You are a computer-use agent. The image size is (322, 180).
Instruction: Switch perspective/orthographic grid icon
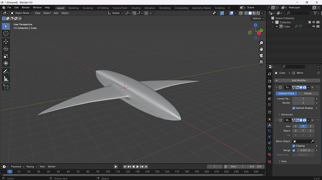[261, 62]
